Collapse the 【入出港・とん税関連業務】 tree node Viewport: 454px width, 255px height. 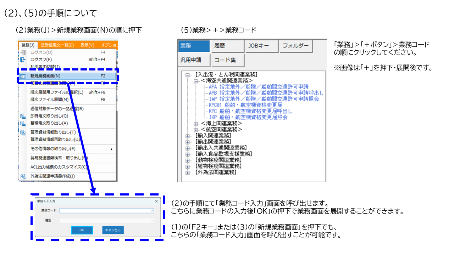[187, 74]
